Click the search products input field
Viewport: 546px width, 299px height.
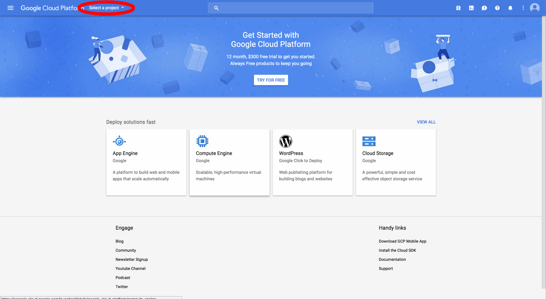291,8
